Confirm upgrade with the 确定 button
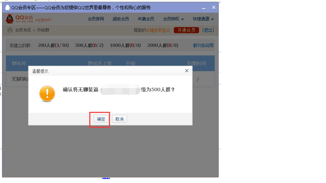The image size is (326, 183). (101, 119)
